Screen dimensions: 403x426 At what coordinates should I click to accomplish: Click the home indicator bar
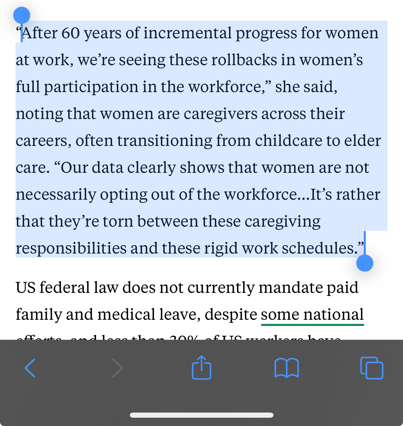(x=201, y=415)
